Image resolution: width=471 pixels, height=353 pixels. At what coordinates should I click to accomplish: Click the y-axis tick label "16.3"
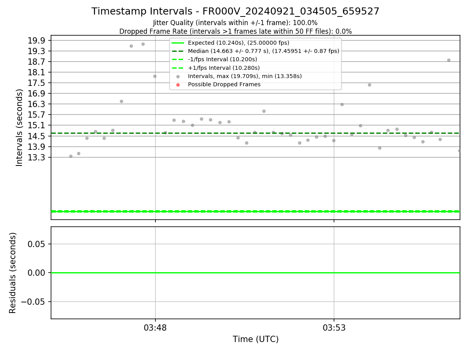click(x=37, y=104)
